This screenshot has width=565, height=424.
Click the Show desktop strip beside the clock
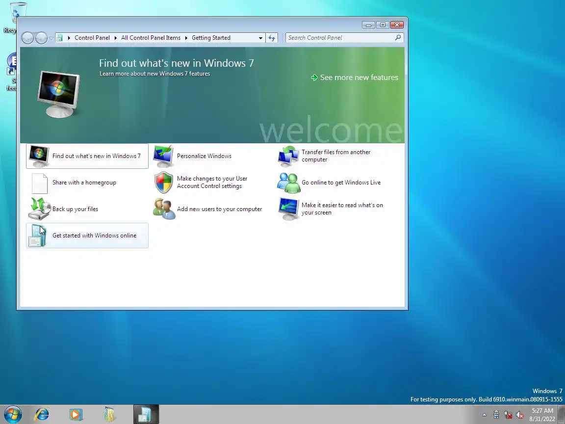[562, 414]
